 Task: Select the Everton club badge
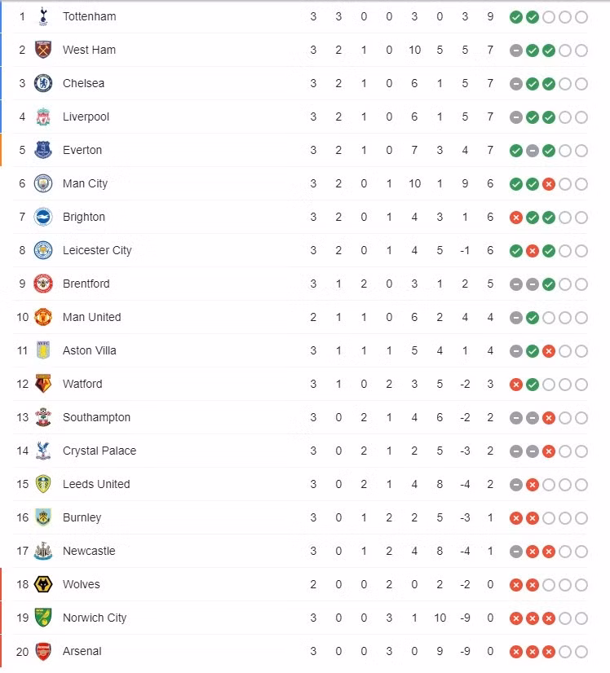[x=42, y=150]
